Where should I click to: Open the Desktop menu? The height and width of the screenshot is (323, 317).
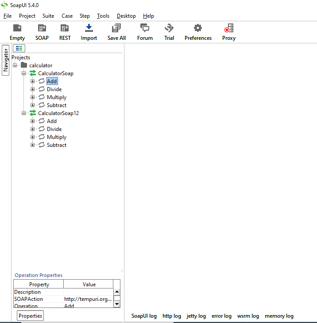tap(126, 16)
